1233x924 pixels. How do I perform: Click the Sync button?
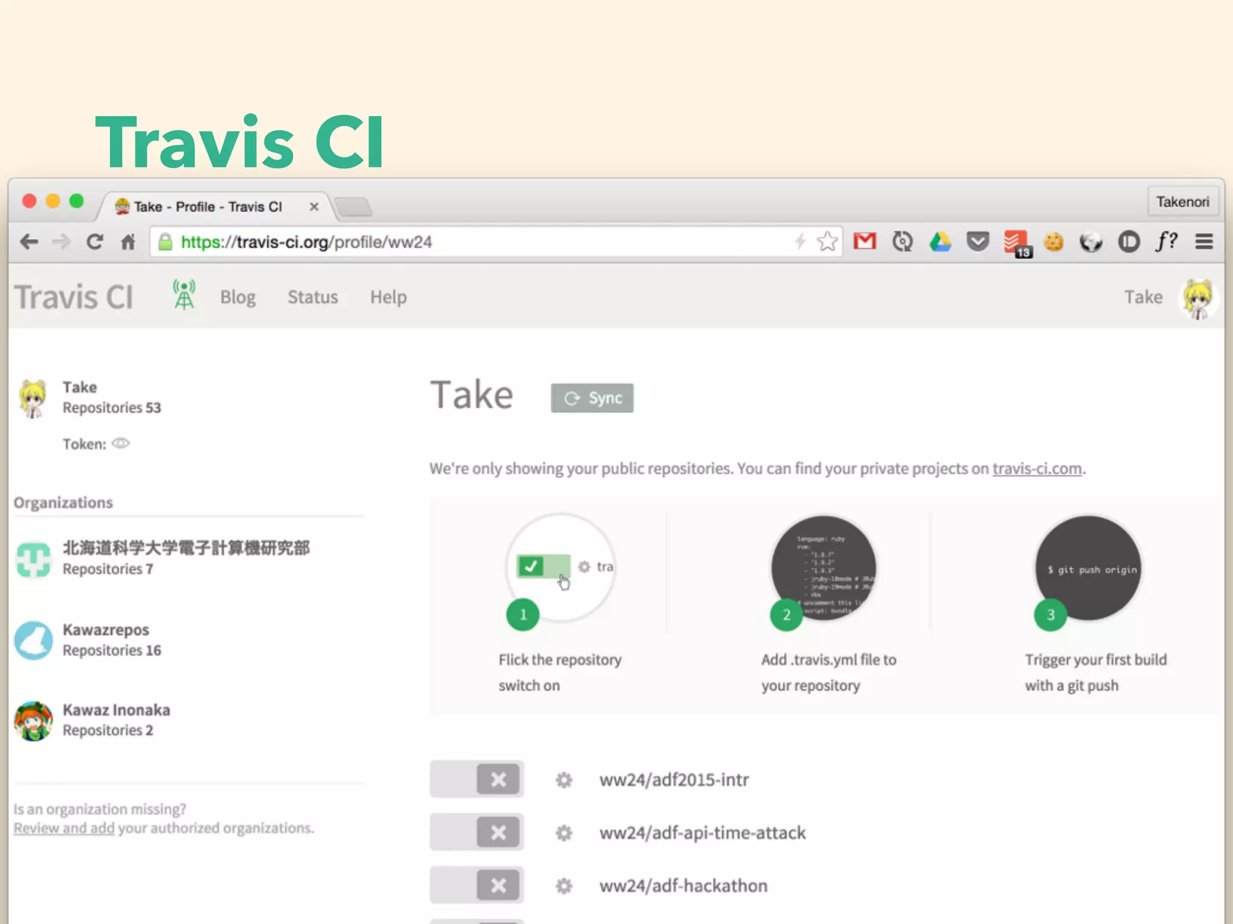tap(592, 398)
